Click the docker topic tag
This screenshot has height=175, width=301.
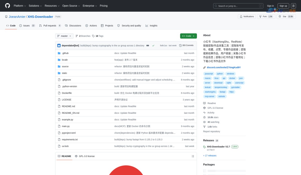[x=232, y=78]
